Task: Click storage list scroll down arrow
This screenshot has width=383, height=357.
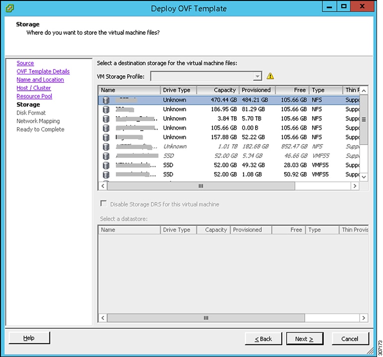Action: (364, 177)
